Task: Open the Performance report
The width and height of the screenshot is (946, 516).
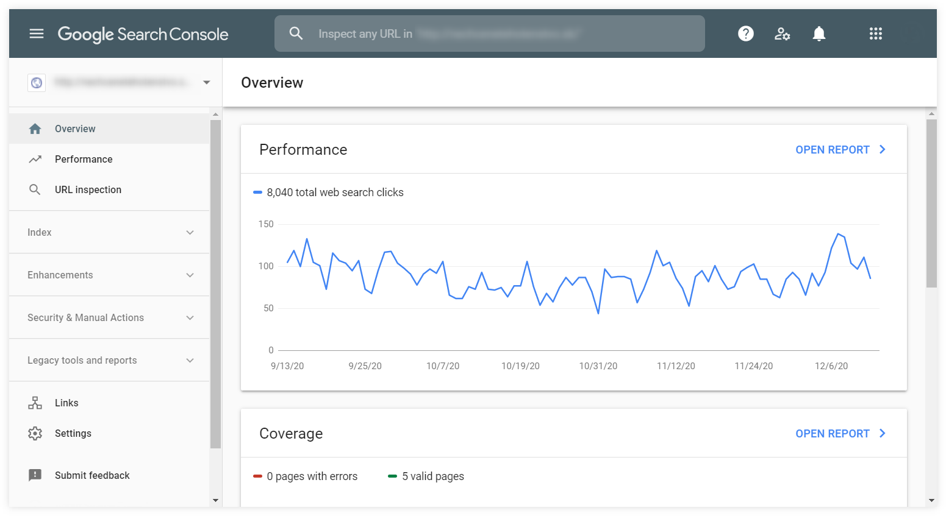Action: click(x=840, y=149)
